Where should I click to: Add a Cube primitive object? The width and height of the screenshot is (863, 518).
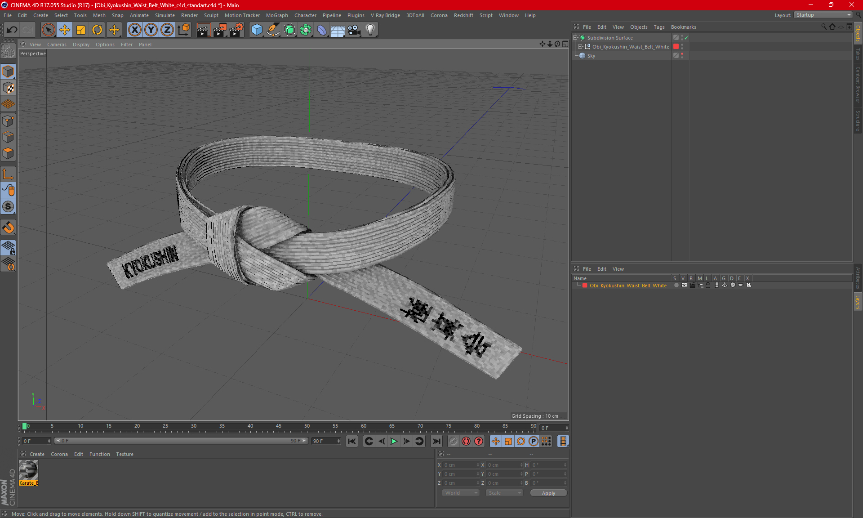[257, 30]
